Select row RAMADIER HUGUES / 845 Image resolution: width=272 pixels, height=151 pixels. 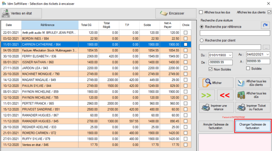click(96, 121)
